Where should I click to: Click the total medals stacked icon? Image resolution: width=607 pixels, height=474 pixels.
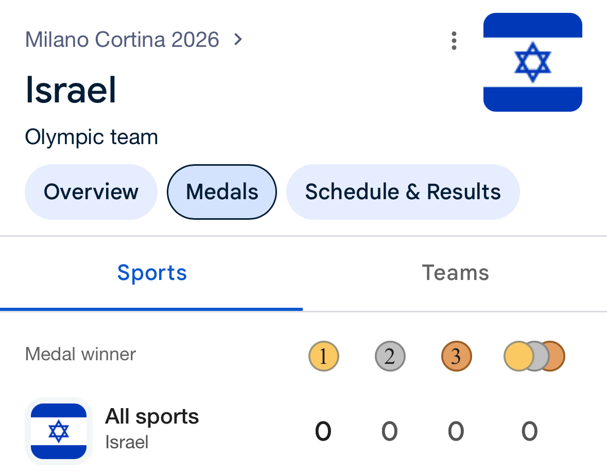(534, 356)
